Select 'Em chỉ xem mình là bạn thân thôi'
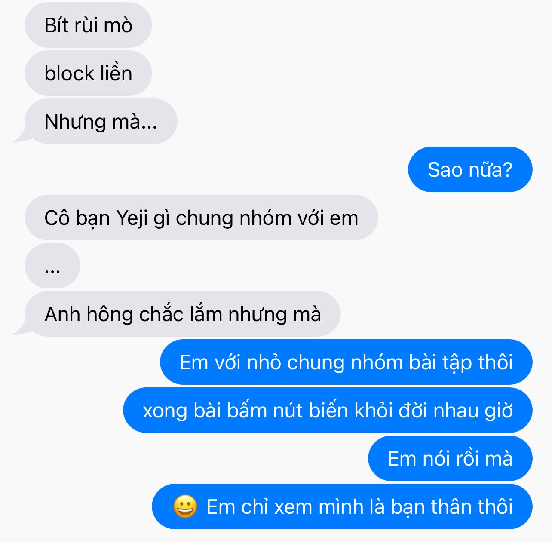Screen dimensions: 552x543 pyautogui.click(x=342, y=506)
